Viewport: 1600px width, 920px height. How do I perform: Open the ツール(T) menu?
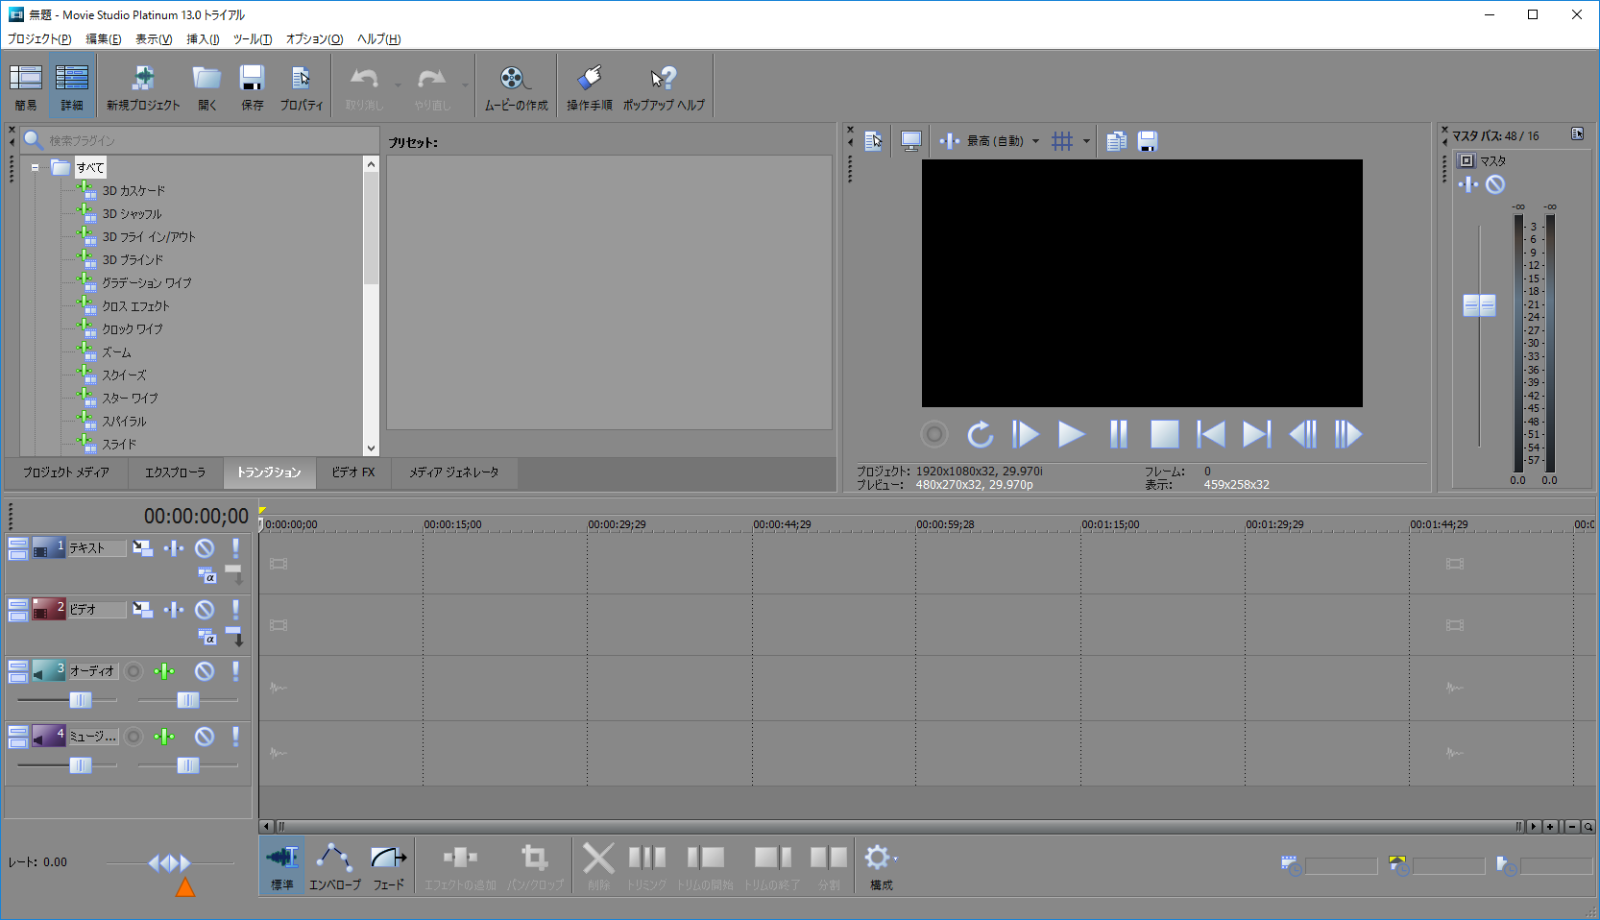[253, 39]
